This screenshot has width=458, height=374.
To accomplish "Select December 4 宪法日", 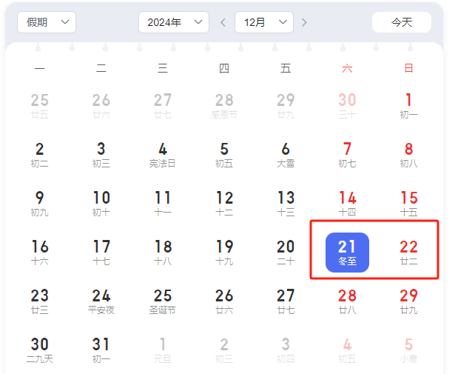I will 163,155.
